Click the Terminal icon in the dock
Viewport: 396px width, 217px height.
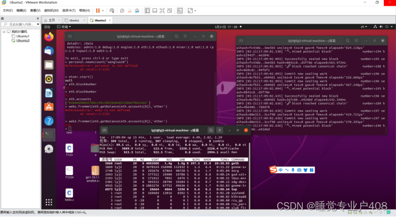49,135
